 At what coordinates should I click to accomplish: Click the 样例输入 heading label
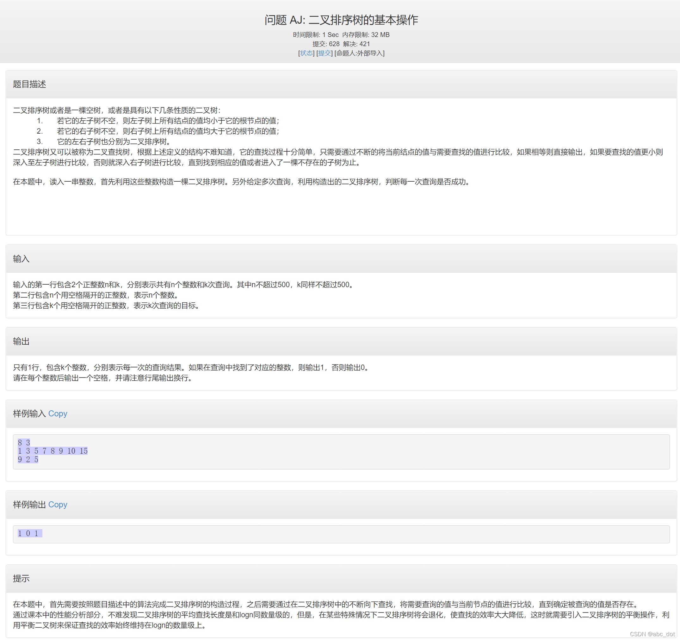click(x=29, y=414)
